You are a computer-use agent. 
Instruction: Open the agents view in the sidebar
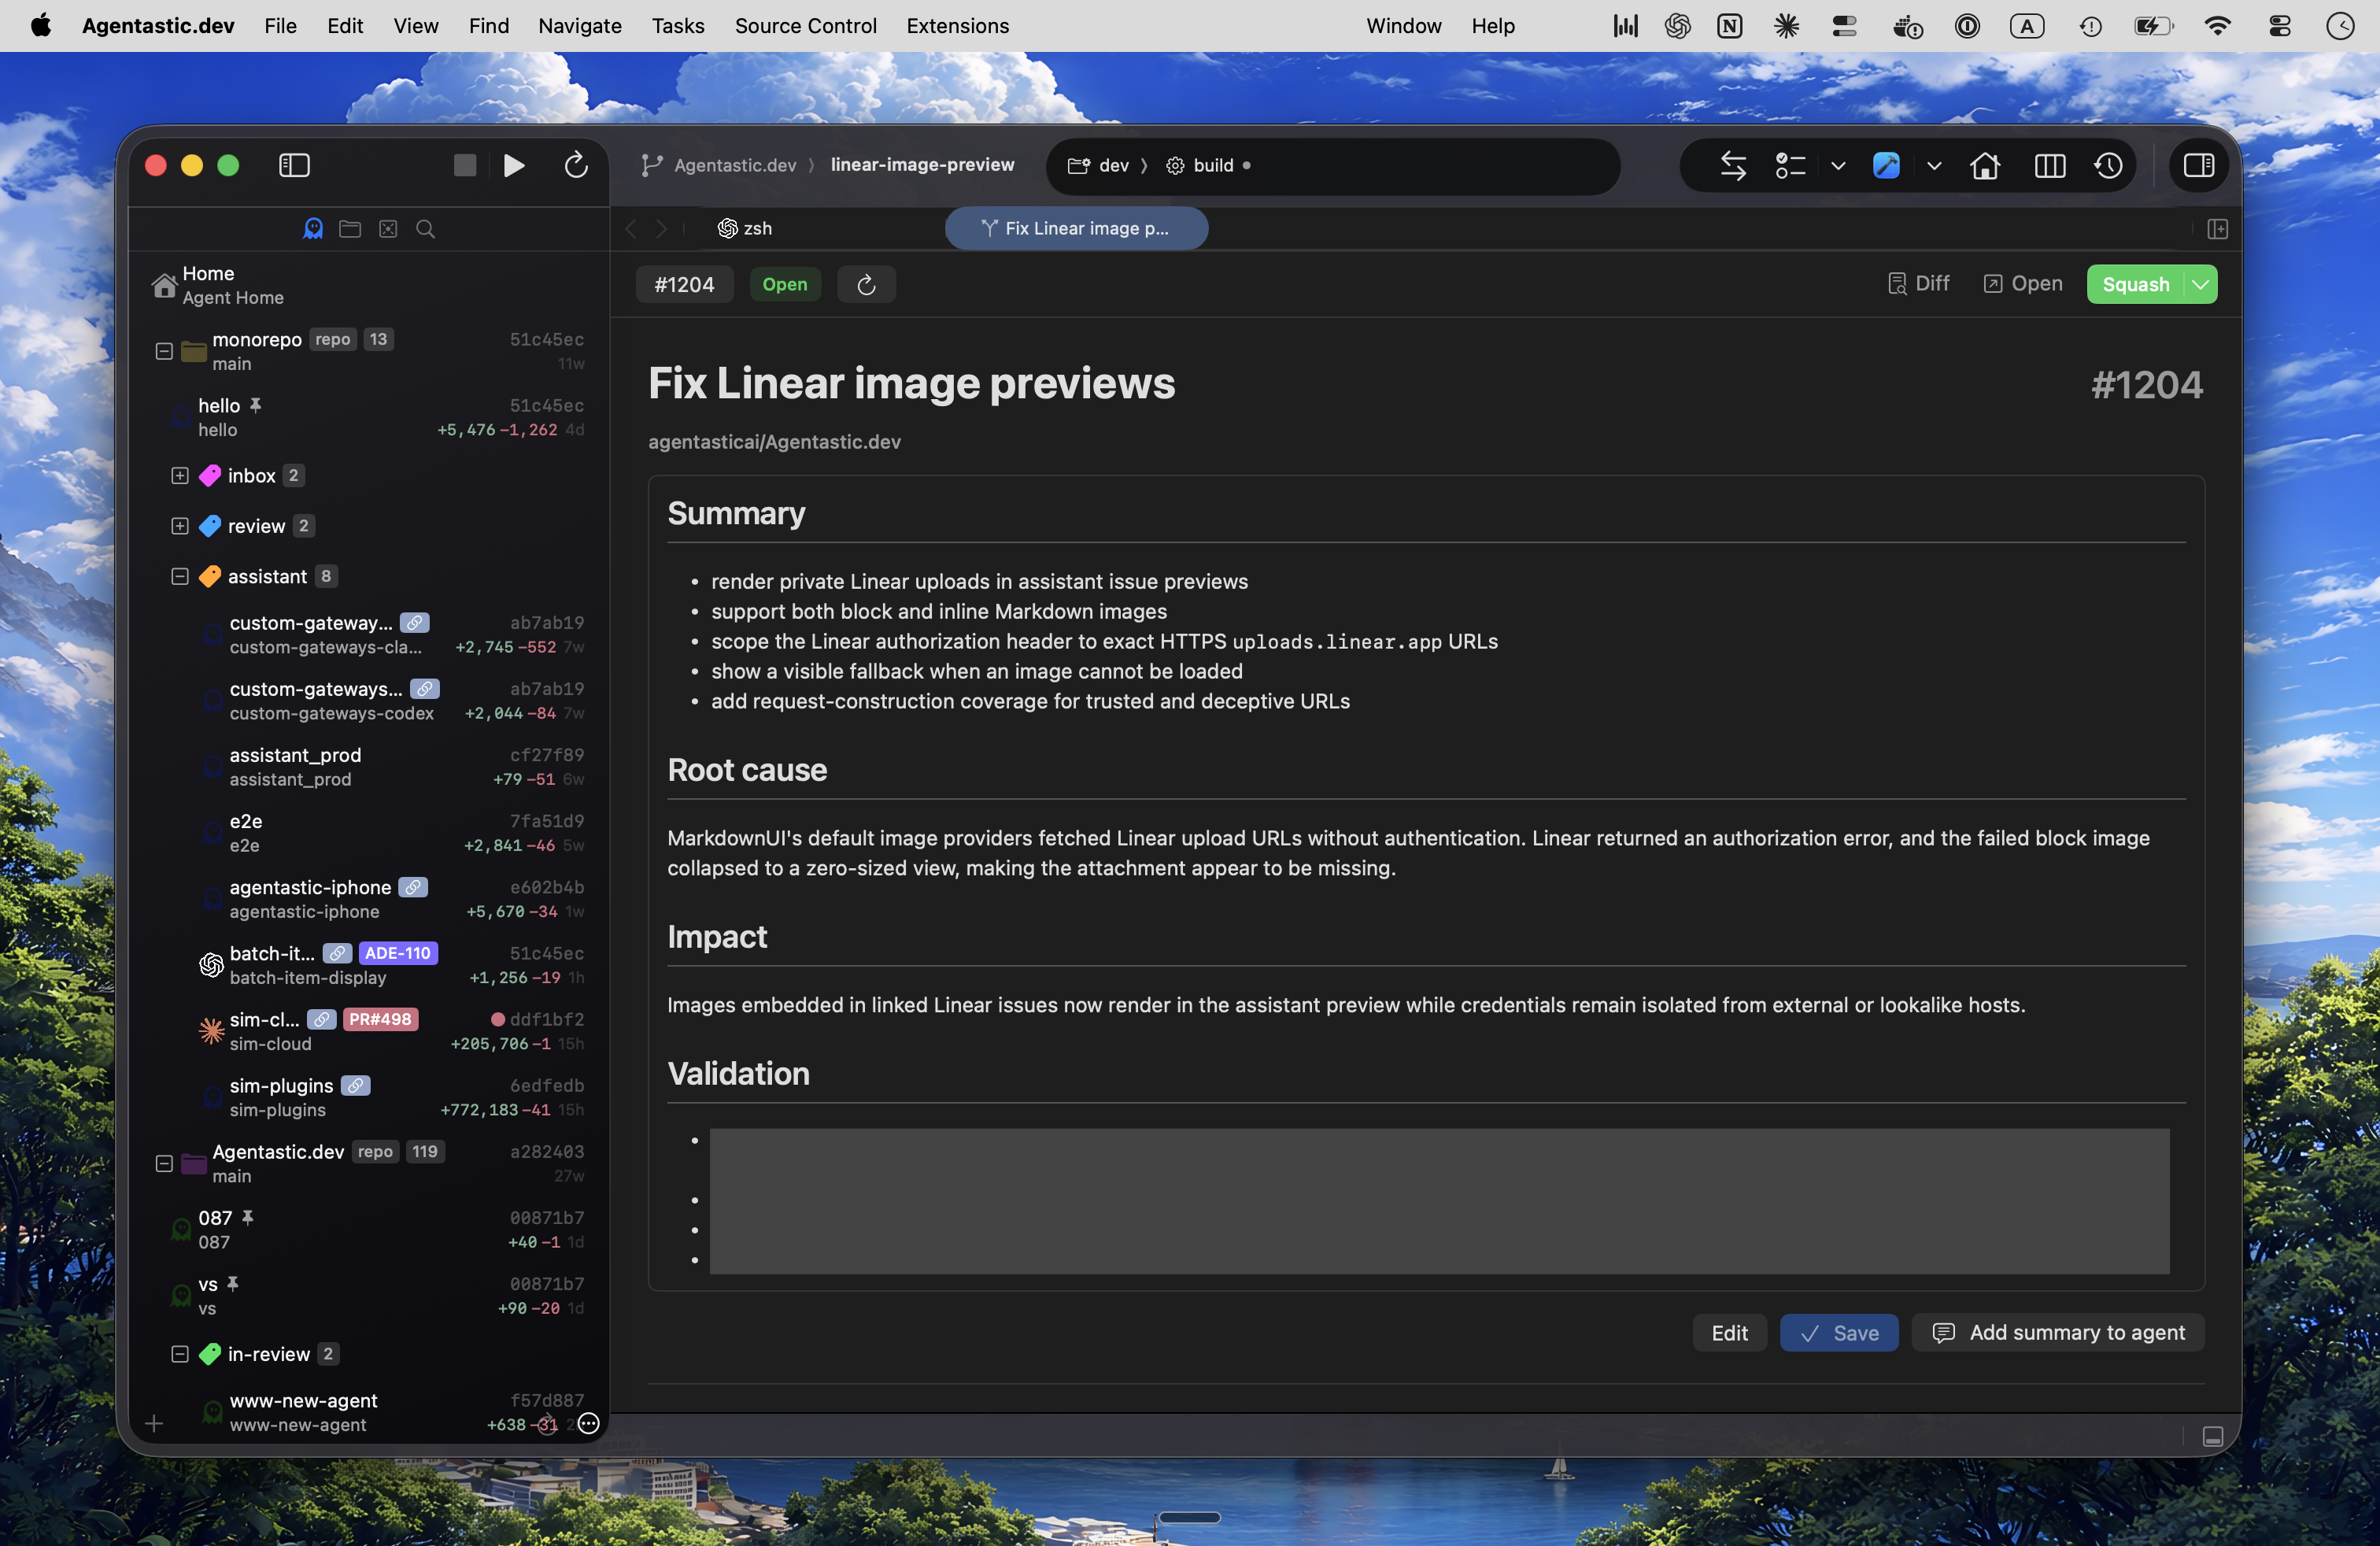(x=313, y=229)
